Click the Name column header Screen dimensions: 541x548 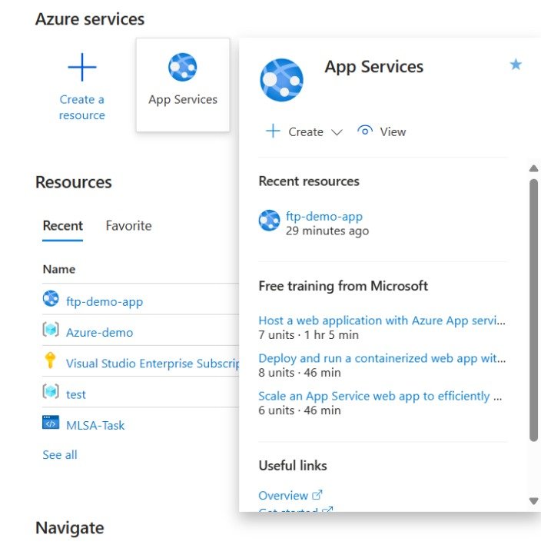59,269
